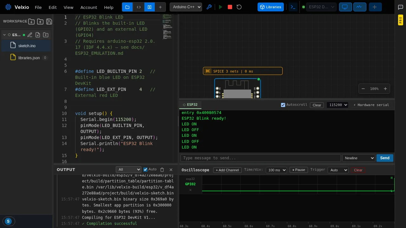Open the View menu
Viewport: 406px width, 228px height.
[x=69, y=7]
